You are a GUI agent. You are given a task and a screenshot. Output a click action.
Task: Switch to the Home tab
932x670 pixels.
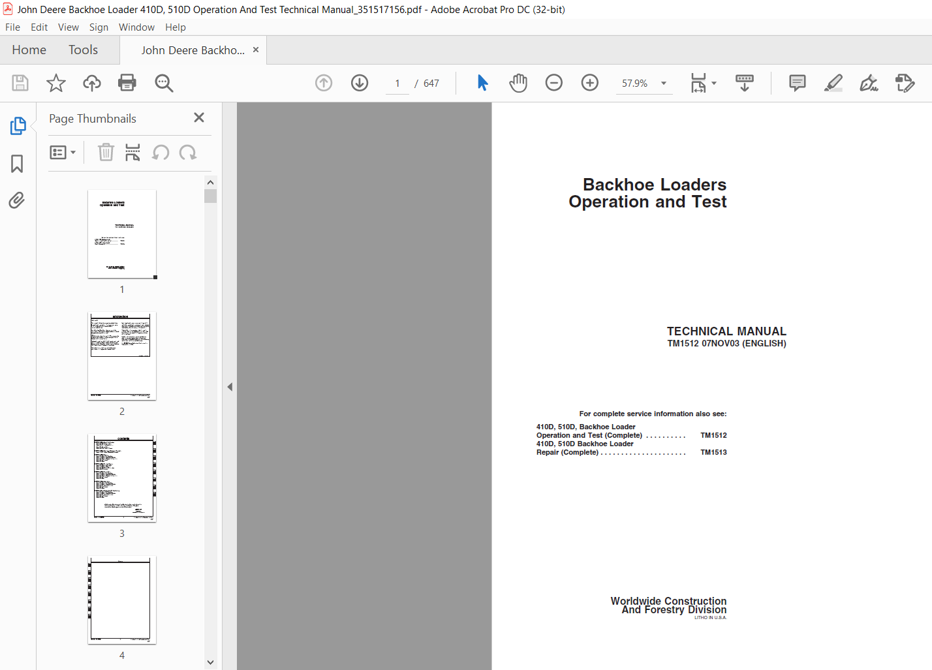point(29,50)
